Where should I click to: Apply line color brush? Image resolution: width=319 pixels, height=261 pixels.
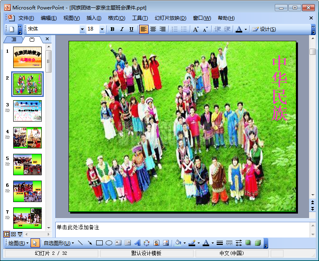[192, 243]
